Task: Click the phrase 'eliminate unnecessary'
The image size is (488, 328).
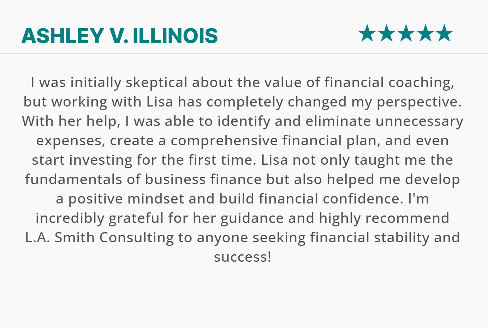Action: tap(384, 121)
